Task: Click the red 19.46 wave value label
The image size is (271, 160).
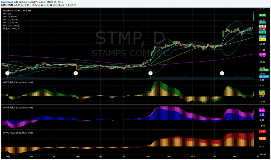Action: point(262,131)
